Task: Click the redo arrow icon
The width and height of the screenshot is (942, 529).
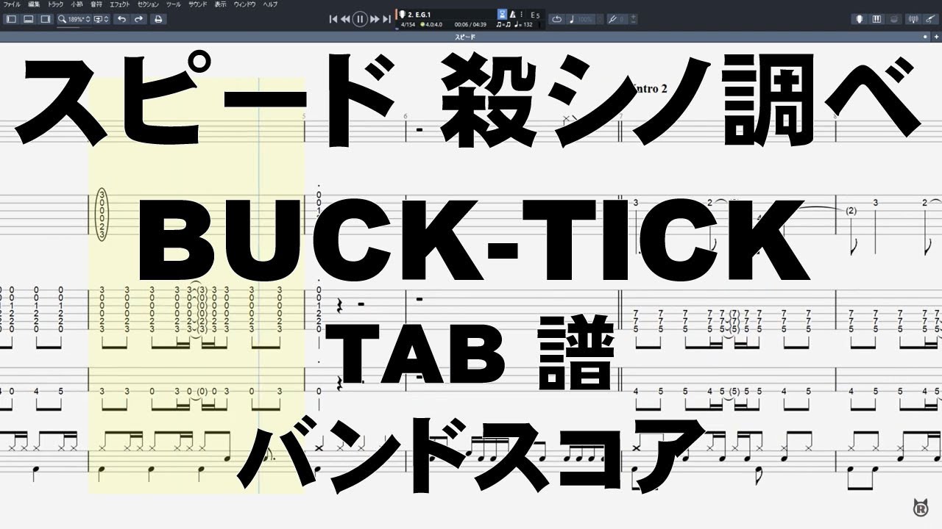Action: [x=138, y=19]
